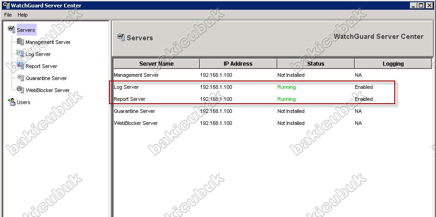The image size is (436, 217).
Task: Maximize the WatchGuard Server Center window
Action: click(421, 5)
